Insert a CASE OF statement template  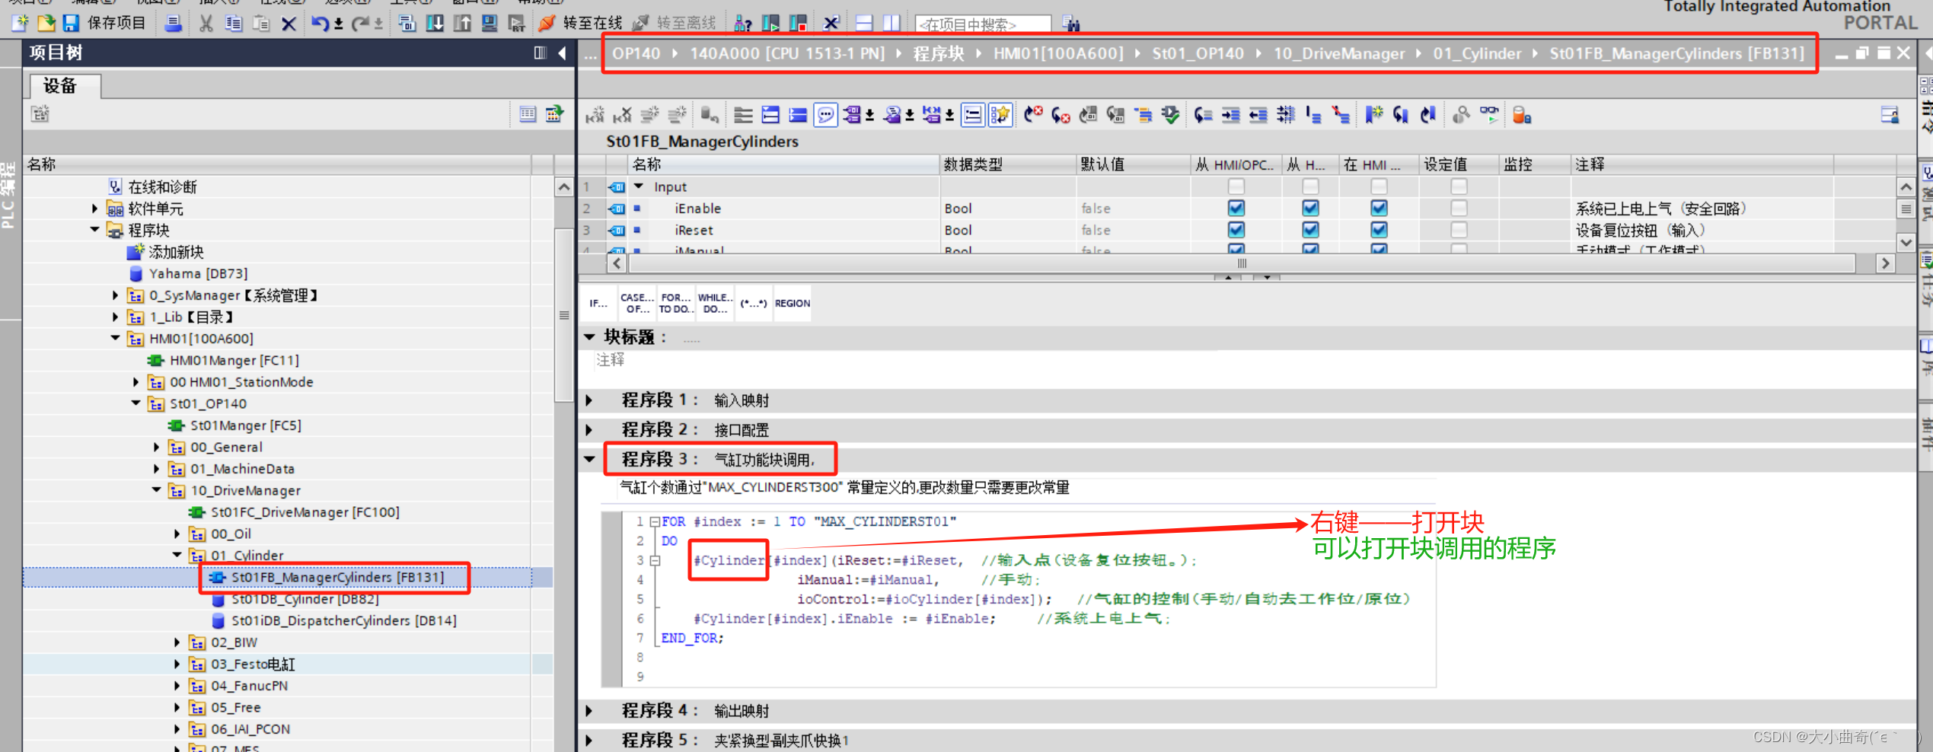636,303
